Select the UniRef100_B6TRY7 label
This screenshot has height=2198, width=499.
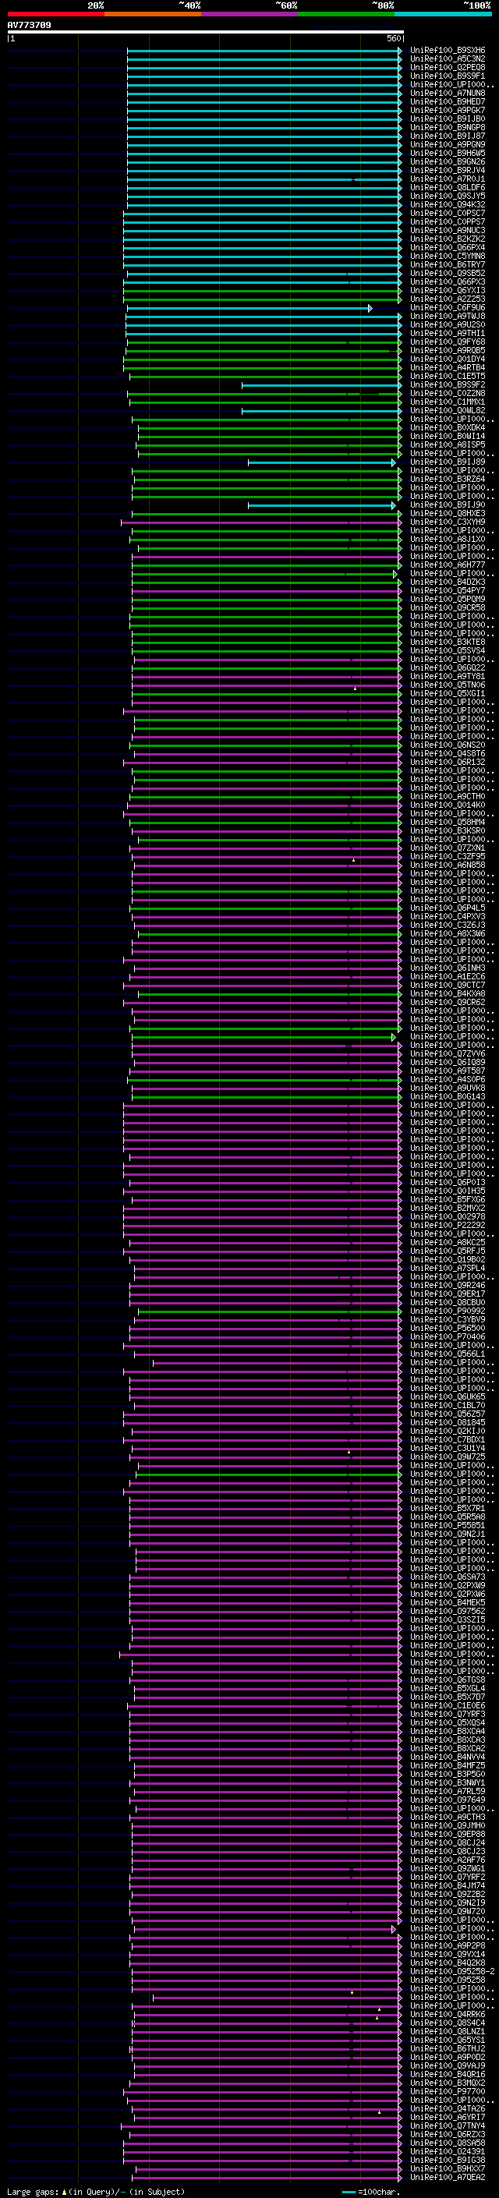(448, 264)
